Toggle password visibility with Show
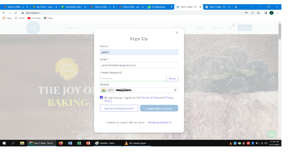 [x=172, y=78]
